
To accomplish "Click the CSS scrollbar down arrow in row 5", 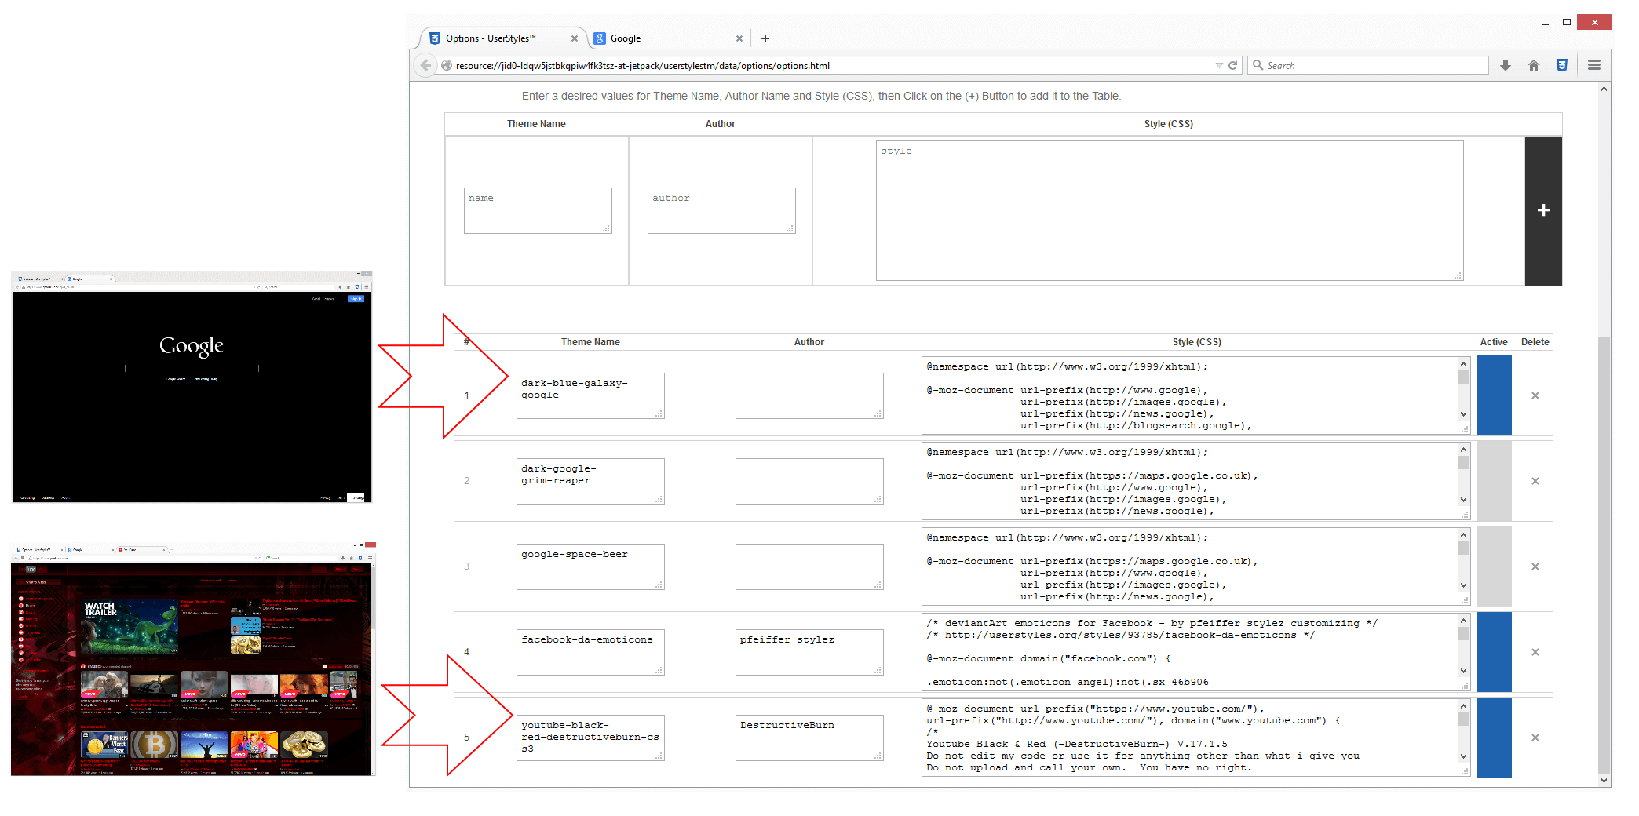I will pyautogui.click(x=1463, y=756).
